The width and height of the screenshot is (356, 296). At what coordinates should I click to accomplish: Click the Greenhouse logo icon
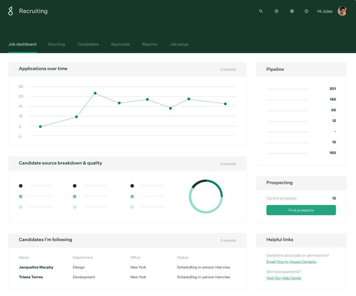[10, 11]
